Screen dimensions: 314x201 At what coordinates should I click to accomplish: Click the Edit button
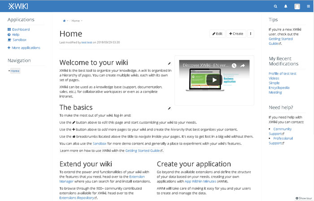point(217,34)
